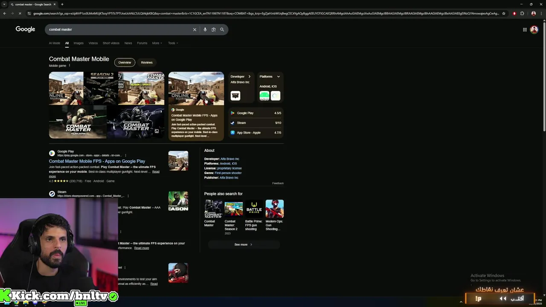The width and height of the screenshot is (546, 307).
Task: Submit search with the magnifier icon
Action: click(222, 29)
